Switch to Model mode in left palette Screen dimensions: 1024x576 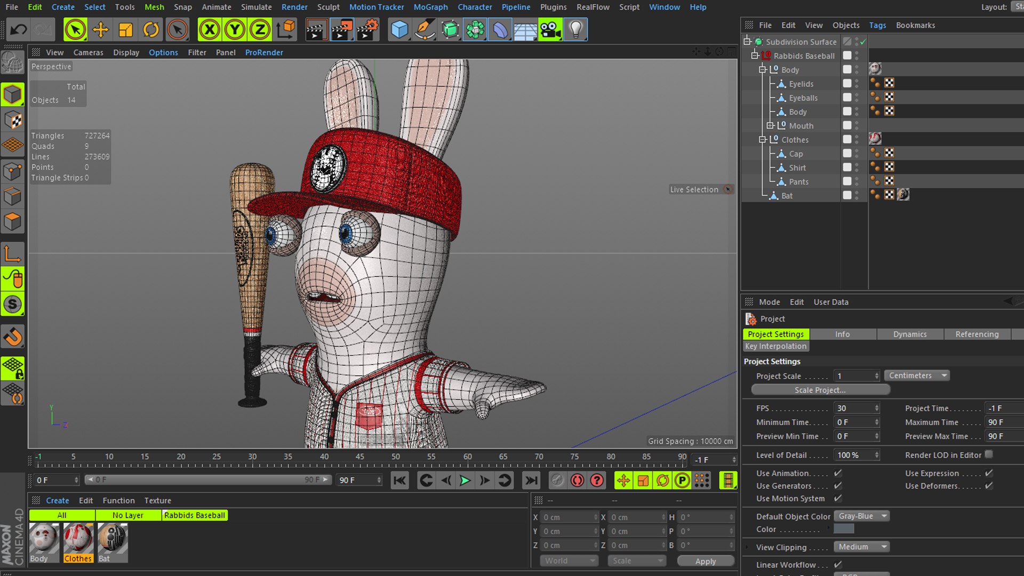(13, 94)
